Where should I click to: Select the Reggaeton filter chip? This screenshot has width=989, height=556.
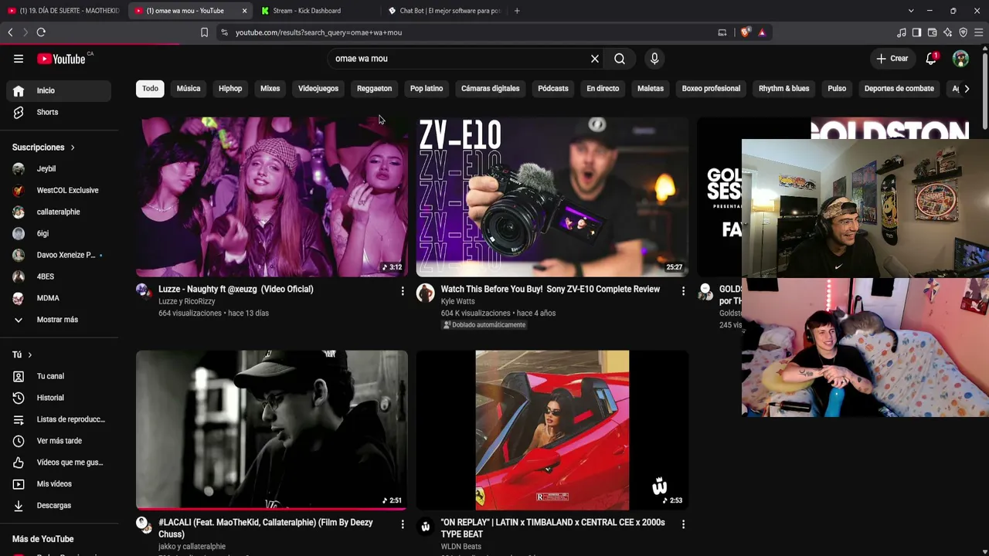(375, 89)
